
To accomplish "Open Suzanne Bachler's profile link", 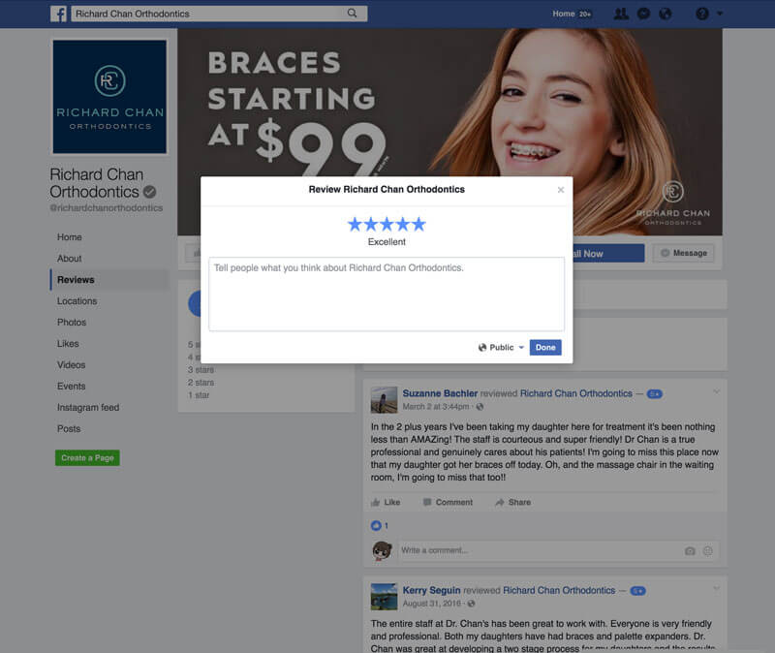I will (x=440, y=393).
